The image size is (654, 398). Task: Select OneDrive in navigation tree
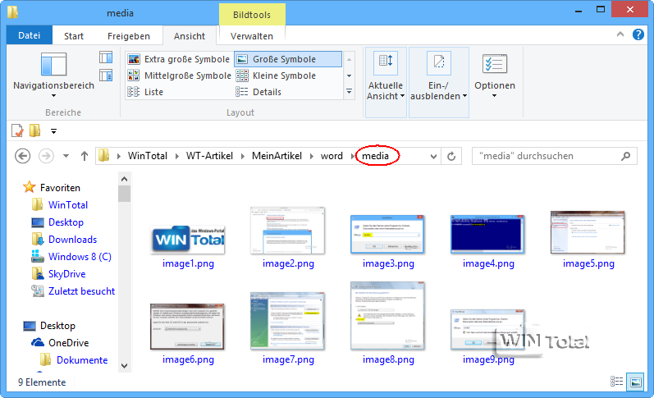click(x=68, y=343)
